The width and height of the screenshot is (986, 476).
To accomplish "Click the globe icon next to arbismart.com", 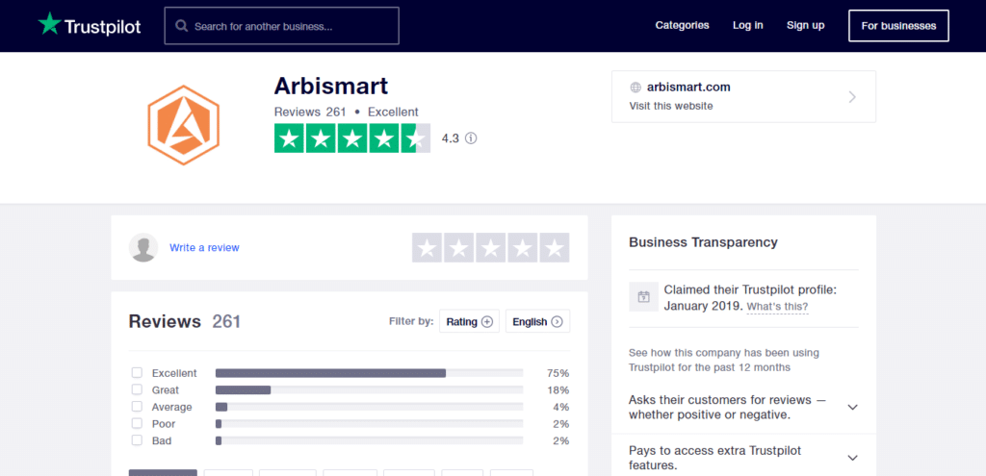I will (636, 87).
